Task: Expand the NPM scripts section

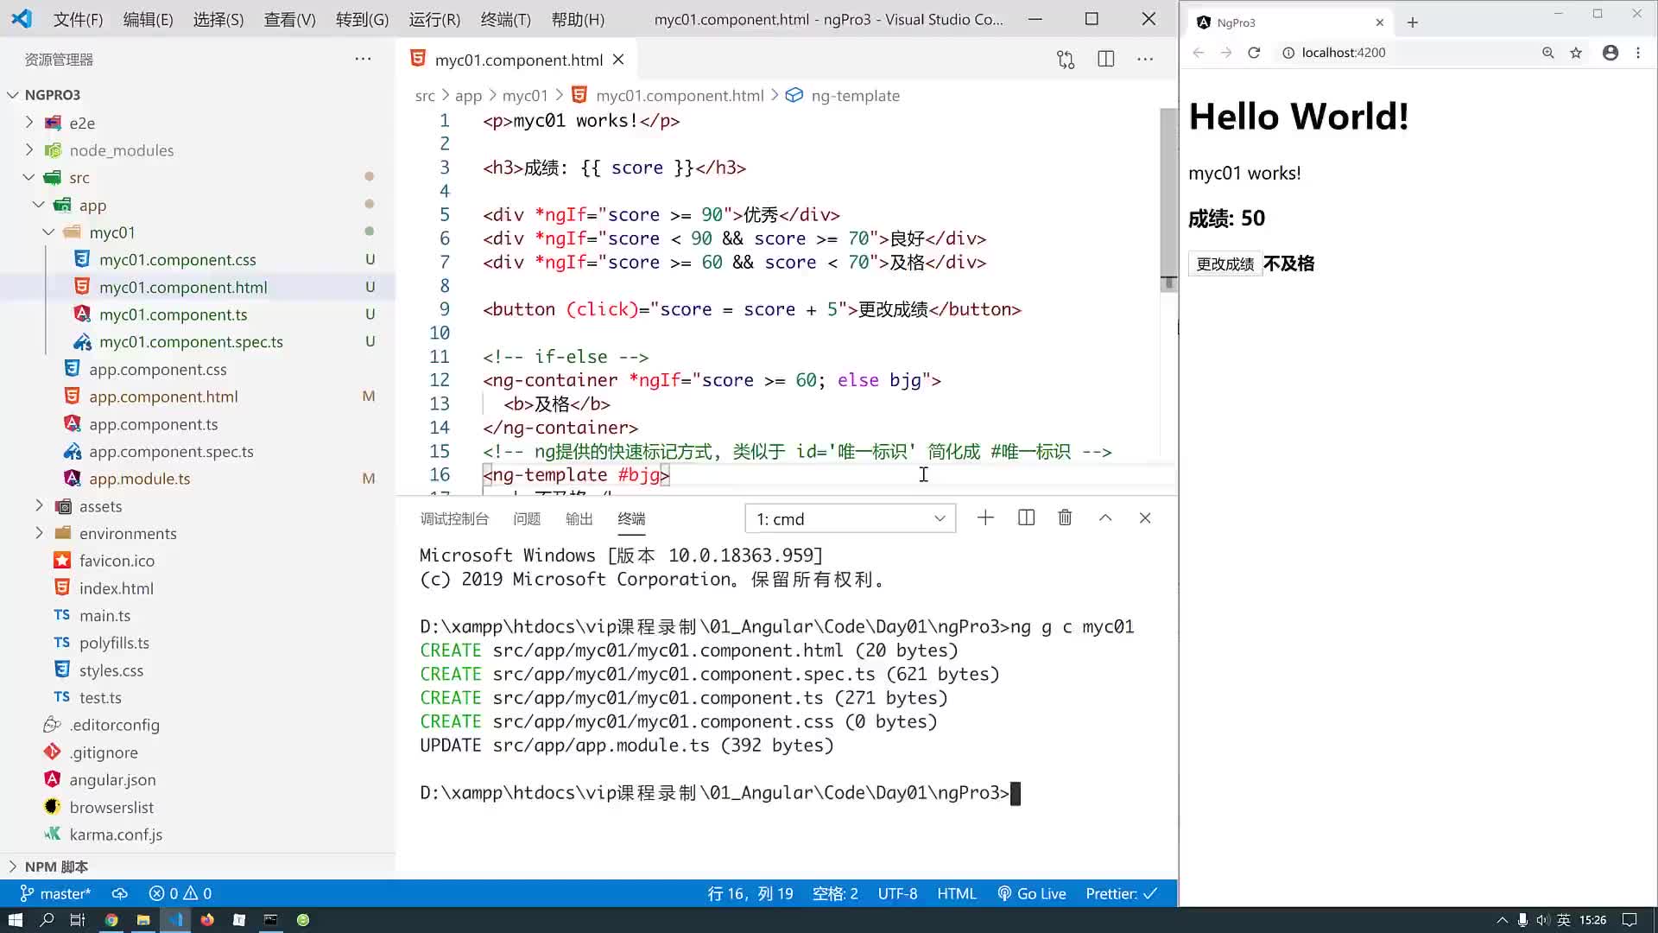Action: 13,866
